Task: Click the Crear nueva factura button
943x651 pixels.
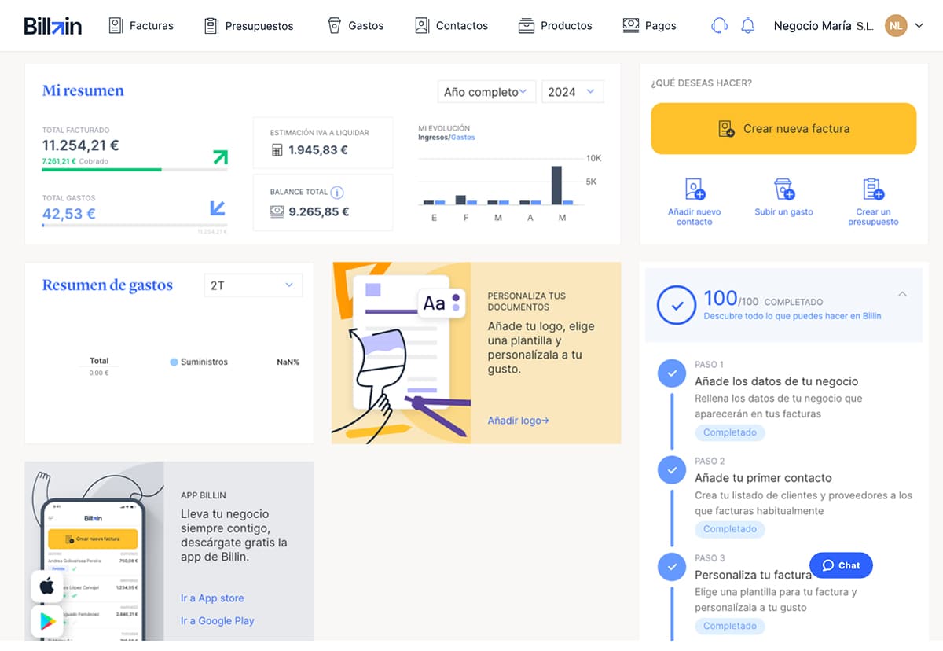Action: [783, 128]
